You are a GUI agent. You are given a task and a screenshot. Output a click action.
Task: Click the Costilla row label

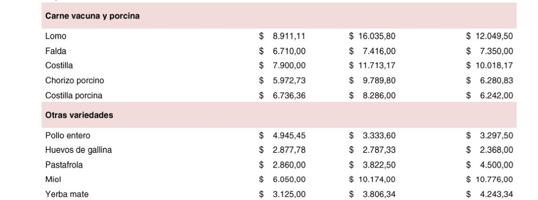click(x=59, y=65)
